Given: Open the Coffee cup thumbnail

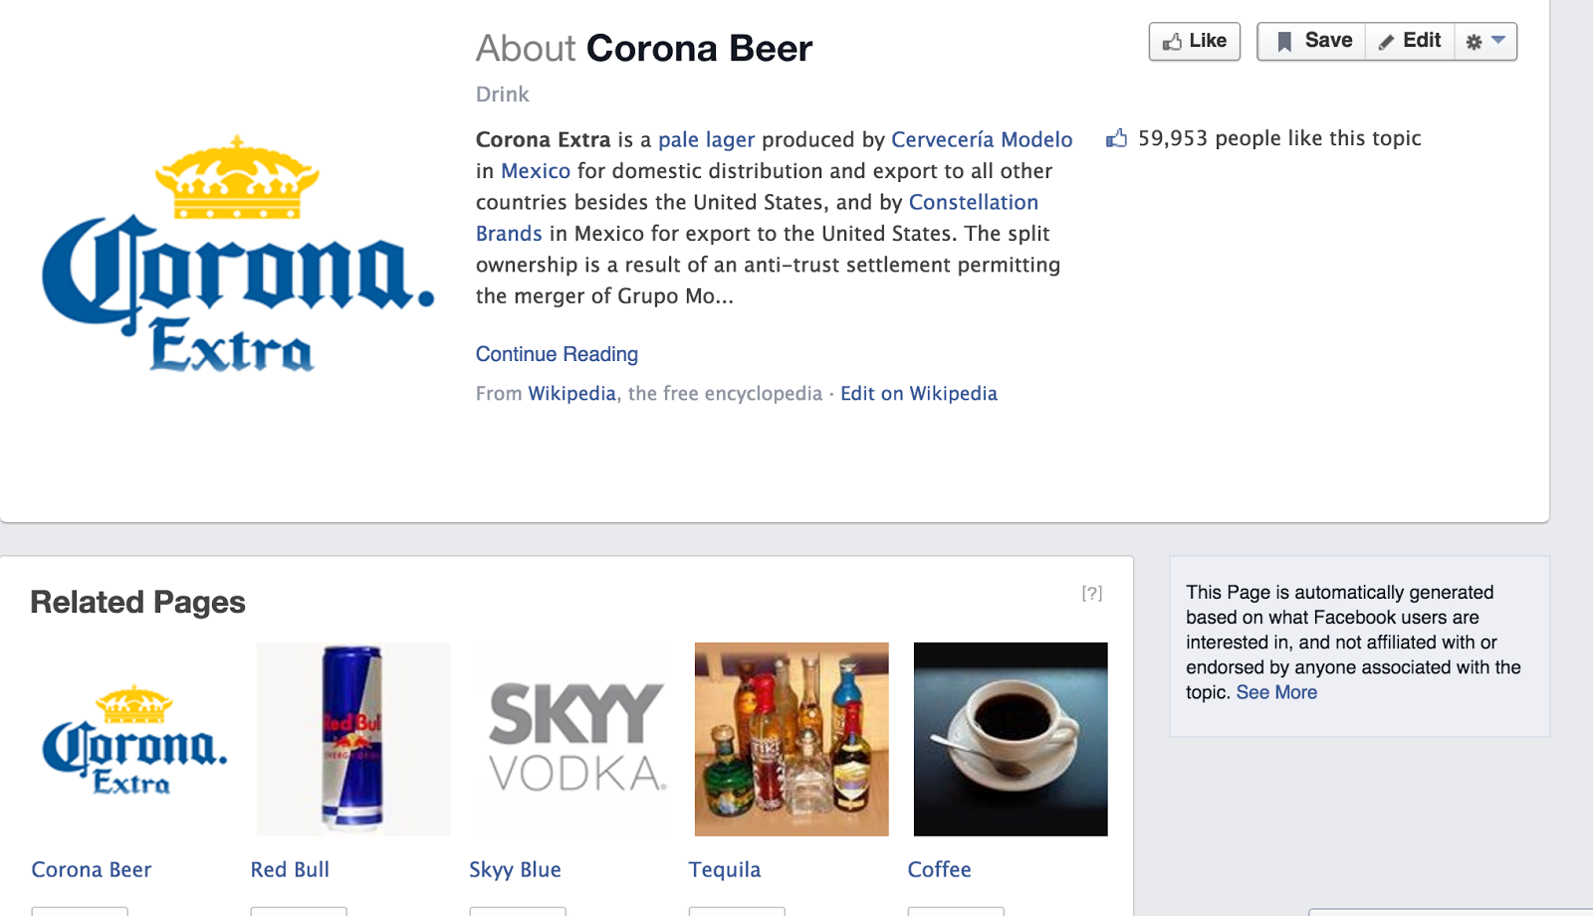Looking at the screenshot, I should point(1011,739).
